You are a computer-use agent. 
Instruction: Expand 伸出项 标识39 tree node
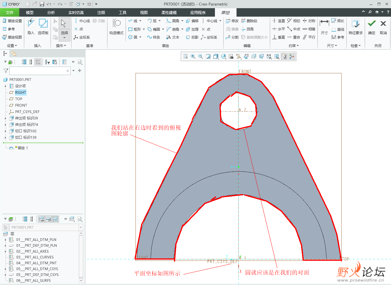pos(6,118)
